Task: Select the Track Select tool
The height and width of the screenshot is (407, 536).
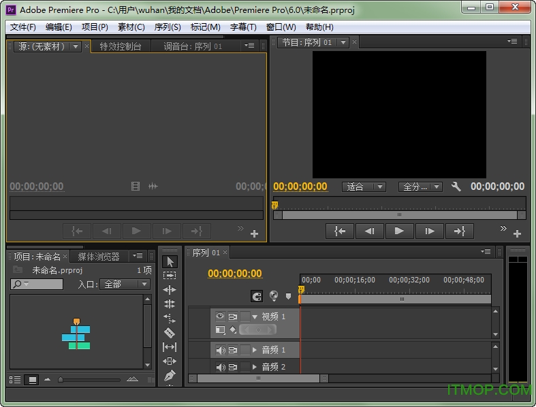Action: tap(170, 276)
